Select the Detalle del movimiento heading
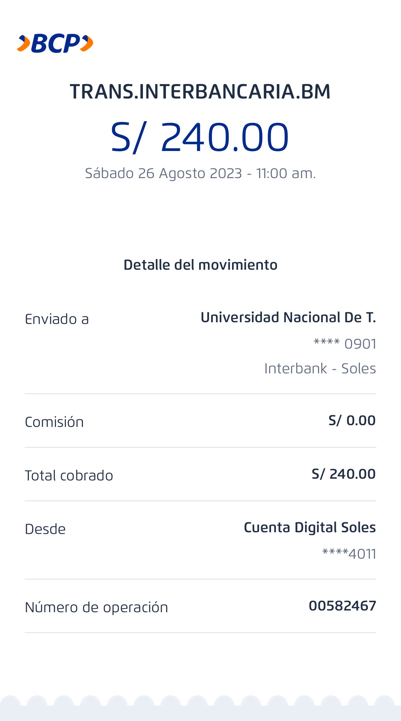 click(200, 265)
